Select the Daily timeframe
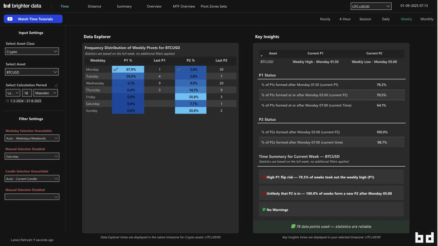Image resolution: width=438 pixels, height=246 pixels. 385,19
